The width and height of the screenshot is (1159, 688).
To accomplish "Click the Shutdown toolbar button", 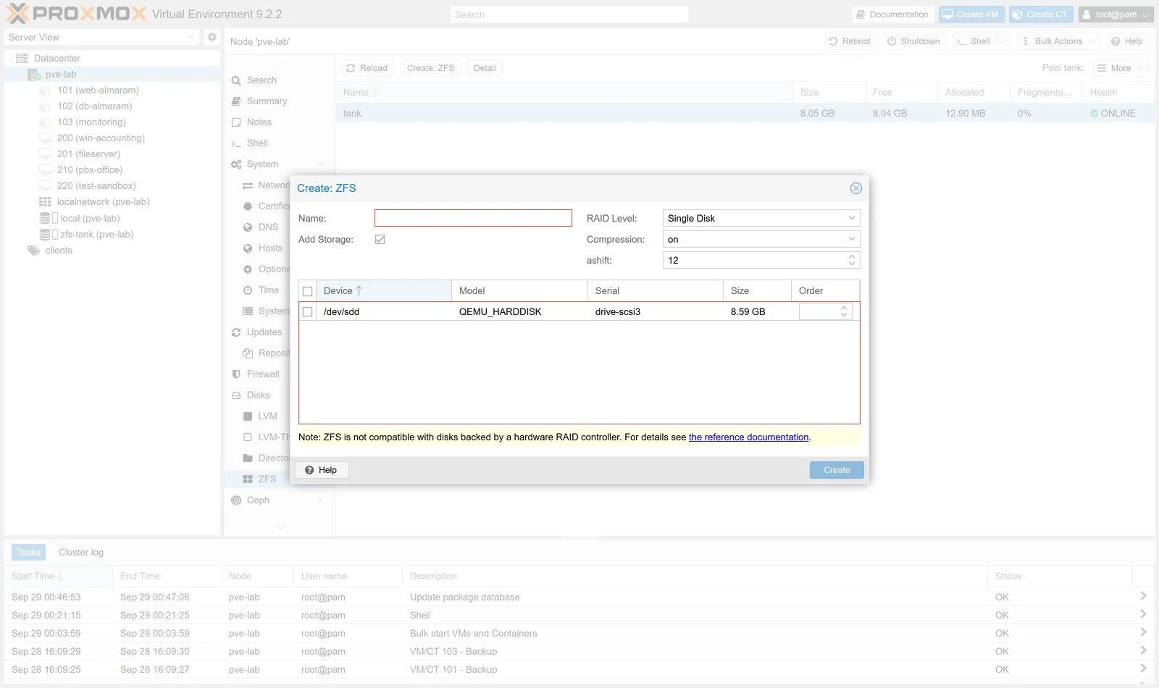I will (x=913, y=41).
